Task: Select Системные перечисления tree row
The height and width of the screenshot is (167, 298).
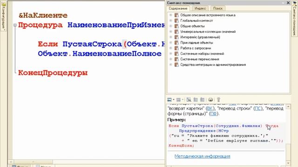Action: pos(200,59)
